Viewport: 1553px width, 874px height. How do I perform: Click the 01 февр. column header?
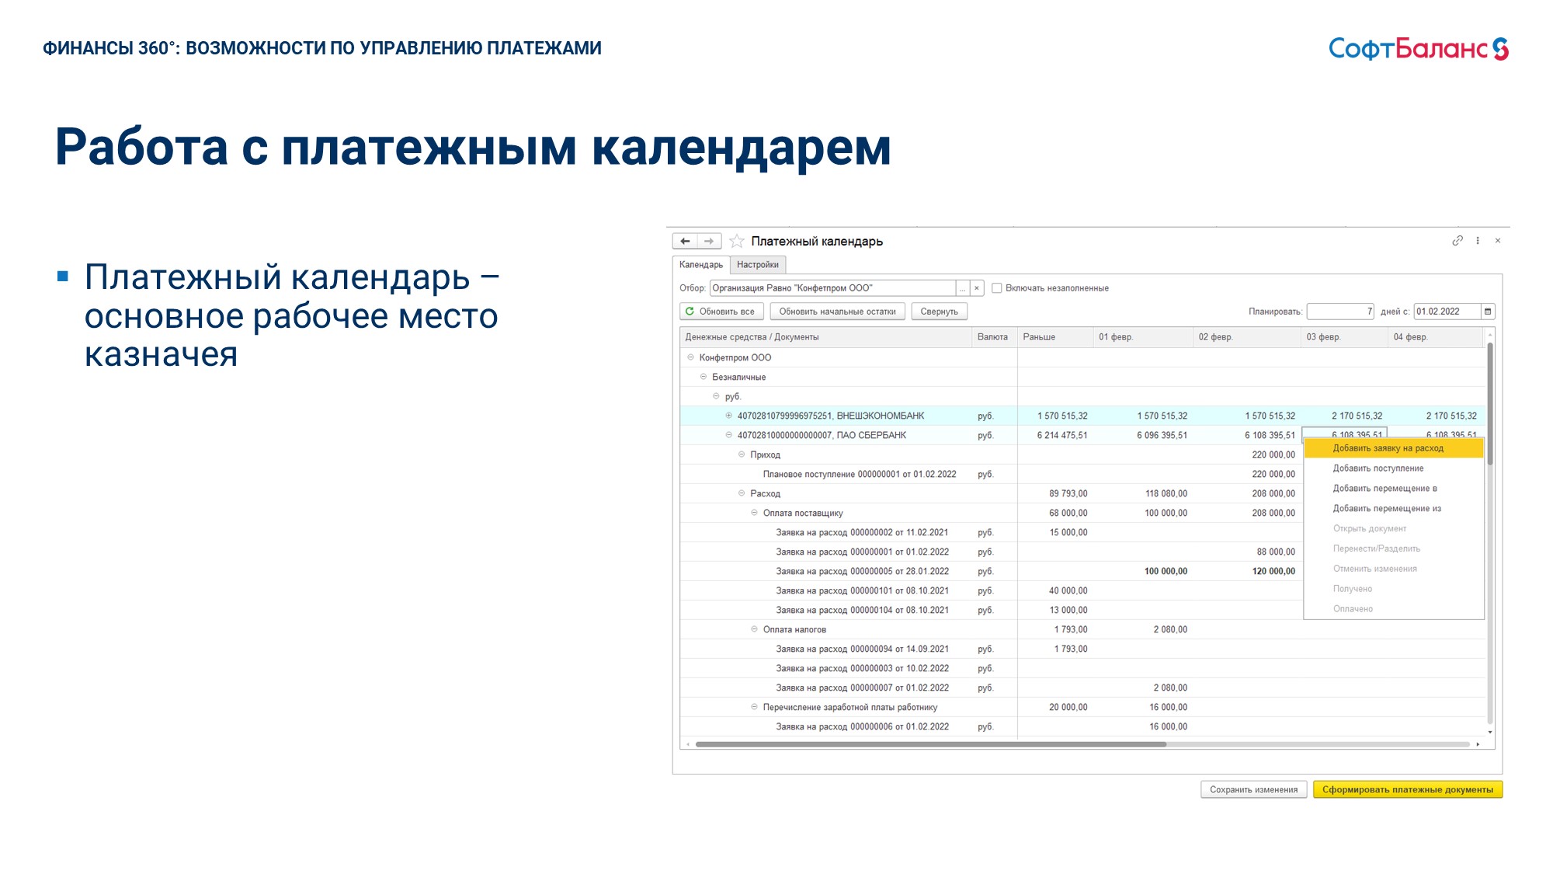click(x=1142, y=337)
